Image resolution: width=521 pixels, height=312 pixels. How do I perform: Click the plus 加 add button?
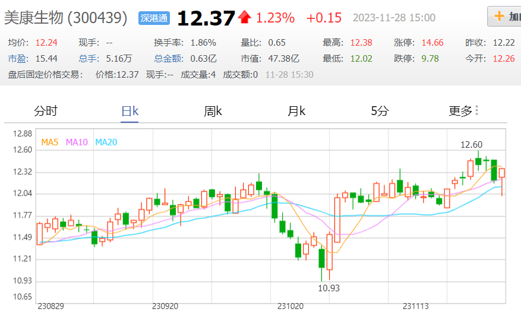(x=504, y=16)
